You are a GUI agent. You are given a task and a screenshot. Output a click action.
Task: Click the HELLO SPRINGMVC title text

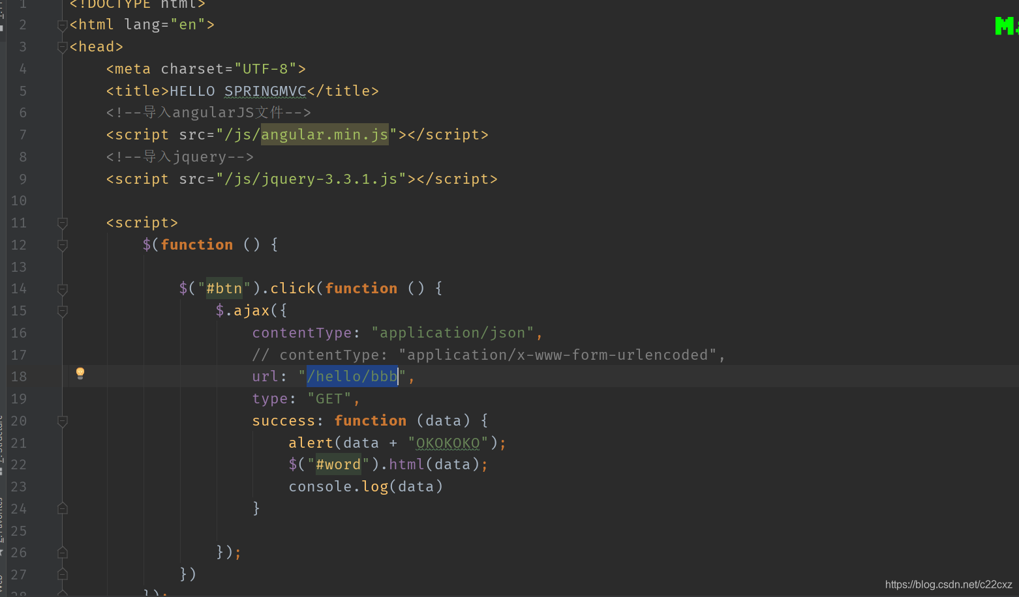coord(238,91)
